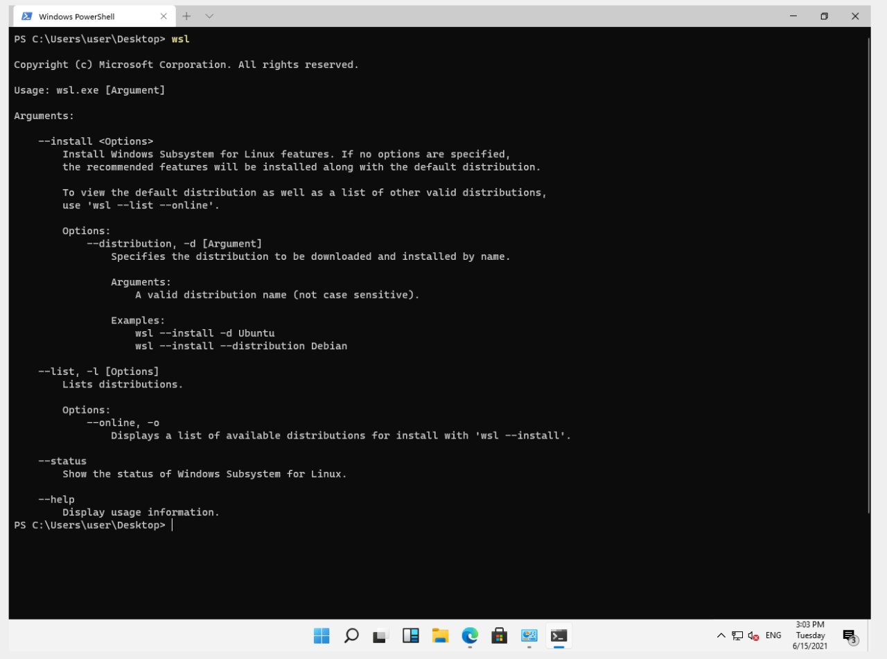
Task: Click 'Show the status of Windows Subsystem' line
Action: click(x=204, y=474)
